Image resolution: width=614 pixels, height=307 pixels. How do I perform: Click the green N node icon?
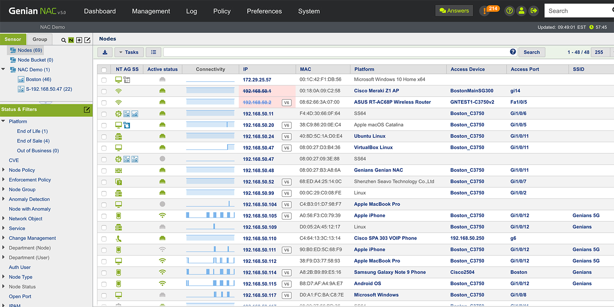pyautogui.click(x=71, y=40)
